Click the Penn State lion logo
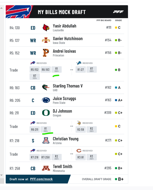153x190 pixels. 46,100
